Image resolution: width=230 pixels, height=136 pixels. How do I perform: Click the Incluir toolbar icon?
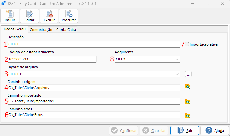tap(10, 14)
